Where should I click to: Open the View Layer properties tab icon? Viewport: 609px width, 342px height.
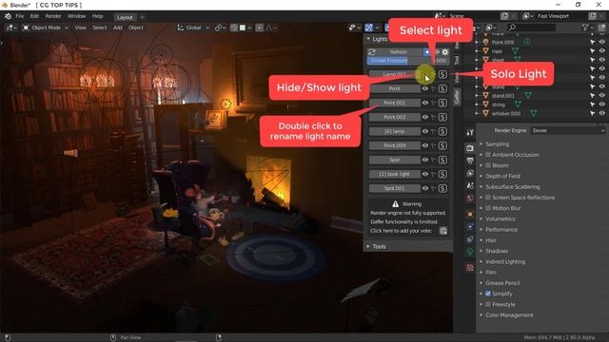(x=470, y=173)
